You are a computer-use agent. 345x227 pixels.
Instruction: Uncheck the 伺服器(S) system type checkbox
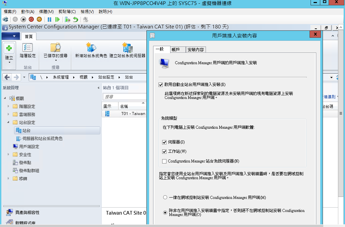(164, 142)
